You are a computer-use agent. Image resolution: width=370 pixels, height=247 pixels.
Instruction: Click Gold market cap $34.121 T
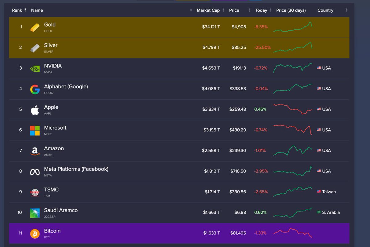[211, 27]
